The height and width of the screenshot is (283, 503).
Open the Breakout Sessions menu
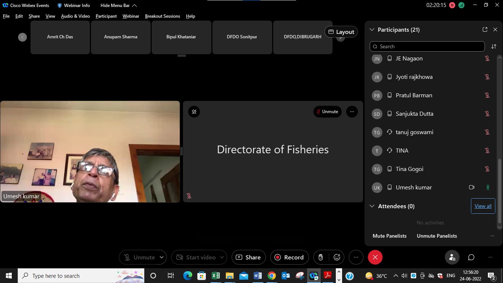click(x=162, y=16)
